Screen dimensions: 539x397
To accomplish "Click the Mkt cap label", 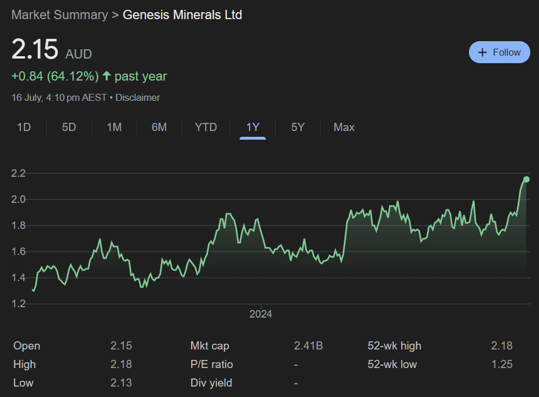I will click(210, 346).
